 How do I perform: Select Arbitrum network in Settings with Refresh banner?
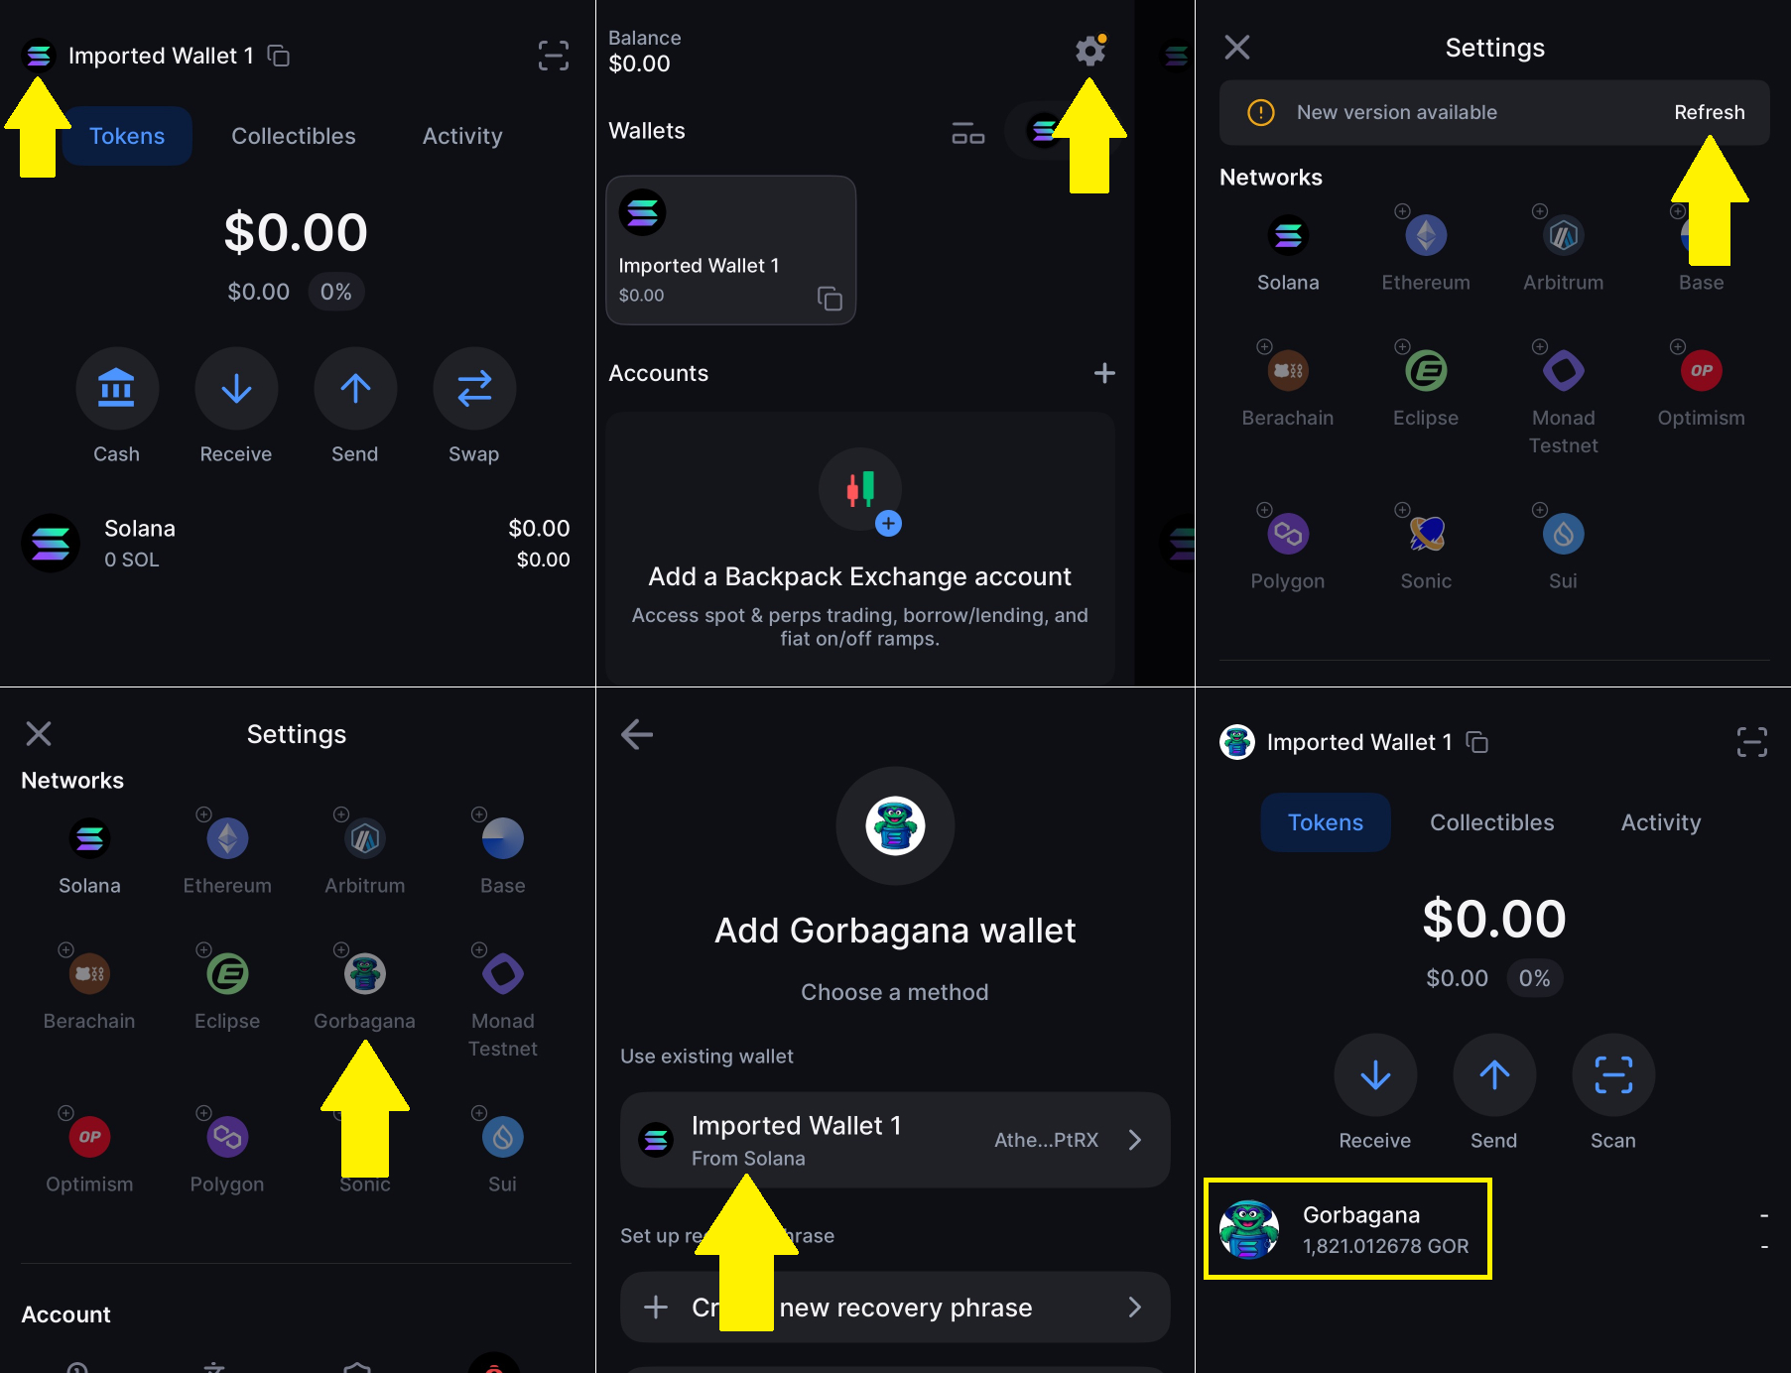[x=1564, y=236]
